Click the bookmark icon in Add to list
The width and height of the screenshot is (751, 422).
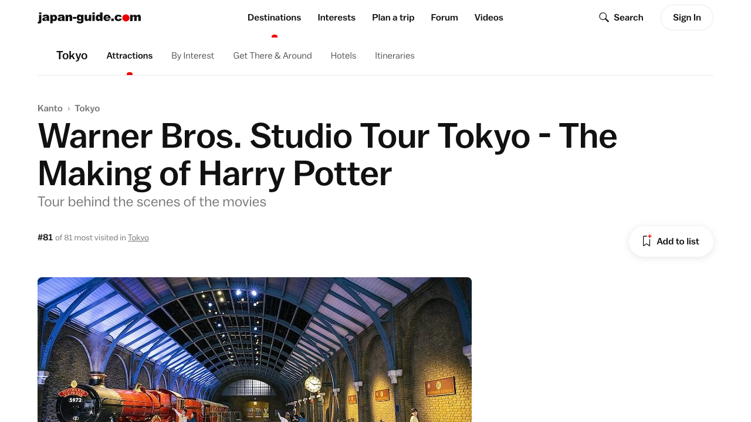(x=647, y=241)
